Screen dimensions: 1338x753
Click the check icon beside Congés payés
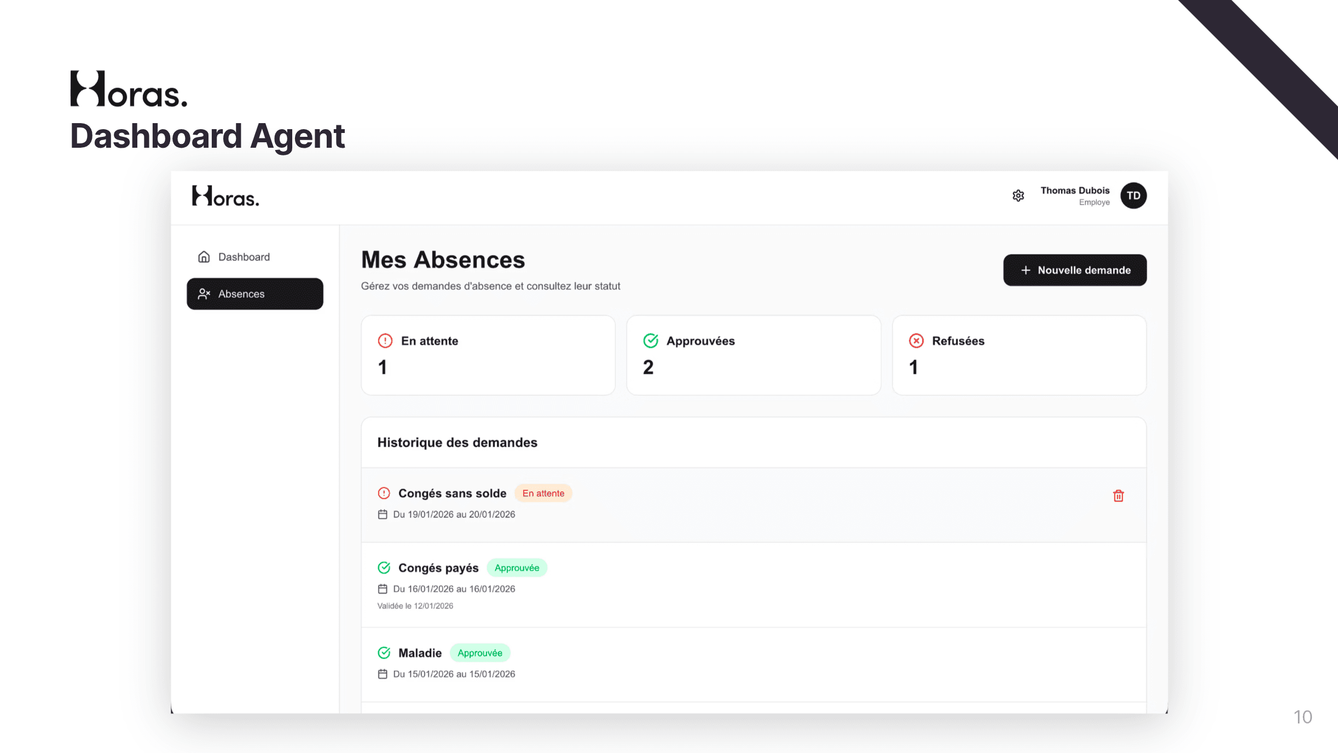pyautogui.click(x=384, y=568)
